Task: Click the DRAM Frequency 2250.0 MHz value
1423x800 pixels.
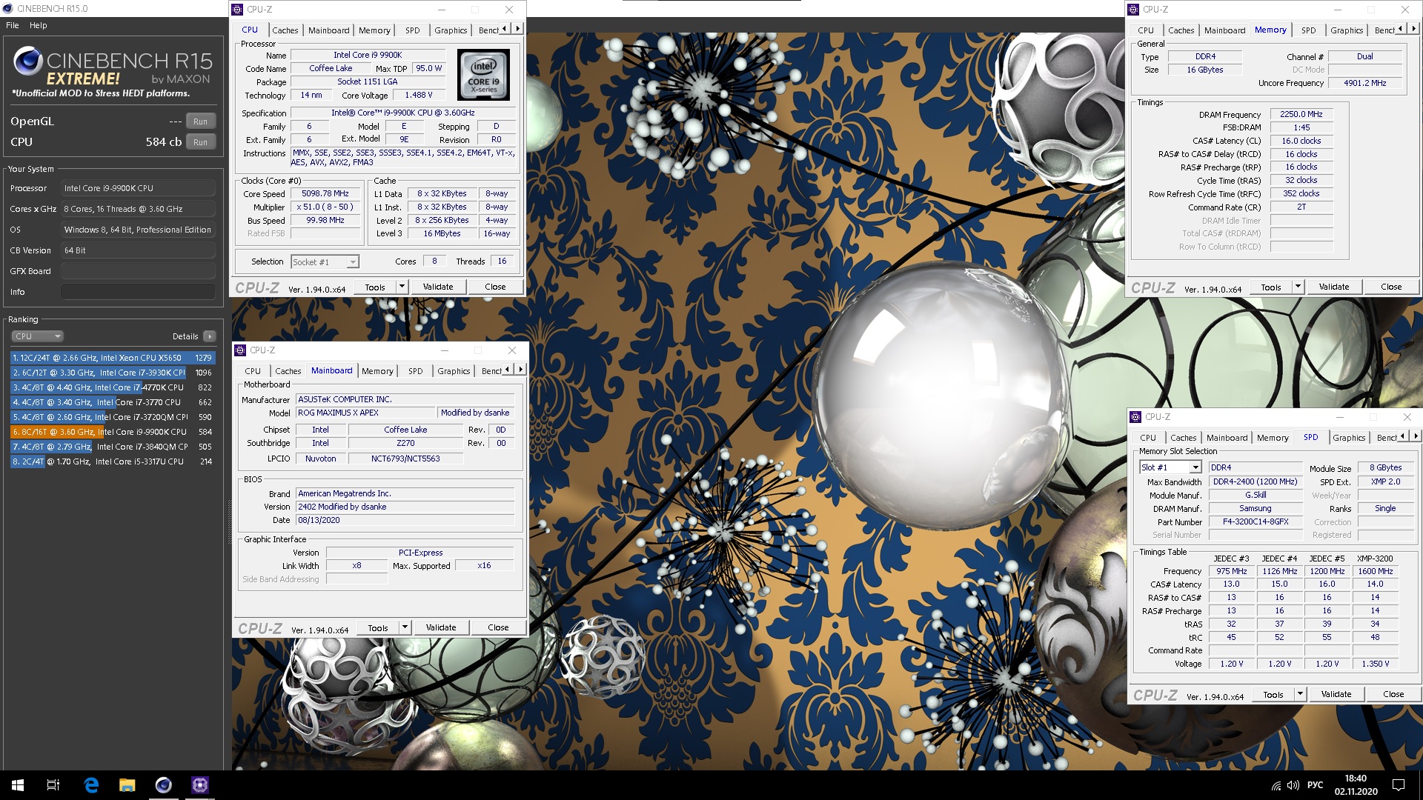Action: click(x=1301, y=114)
